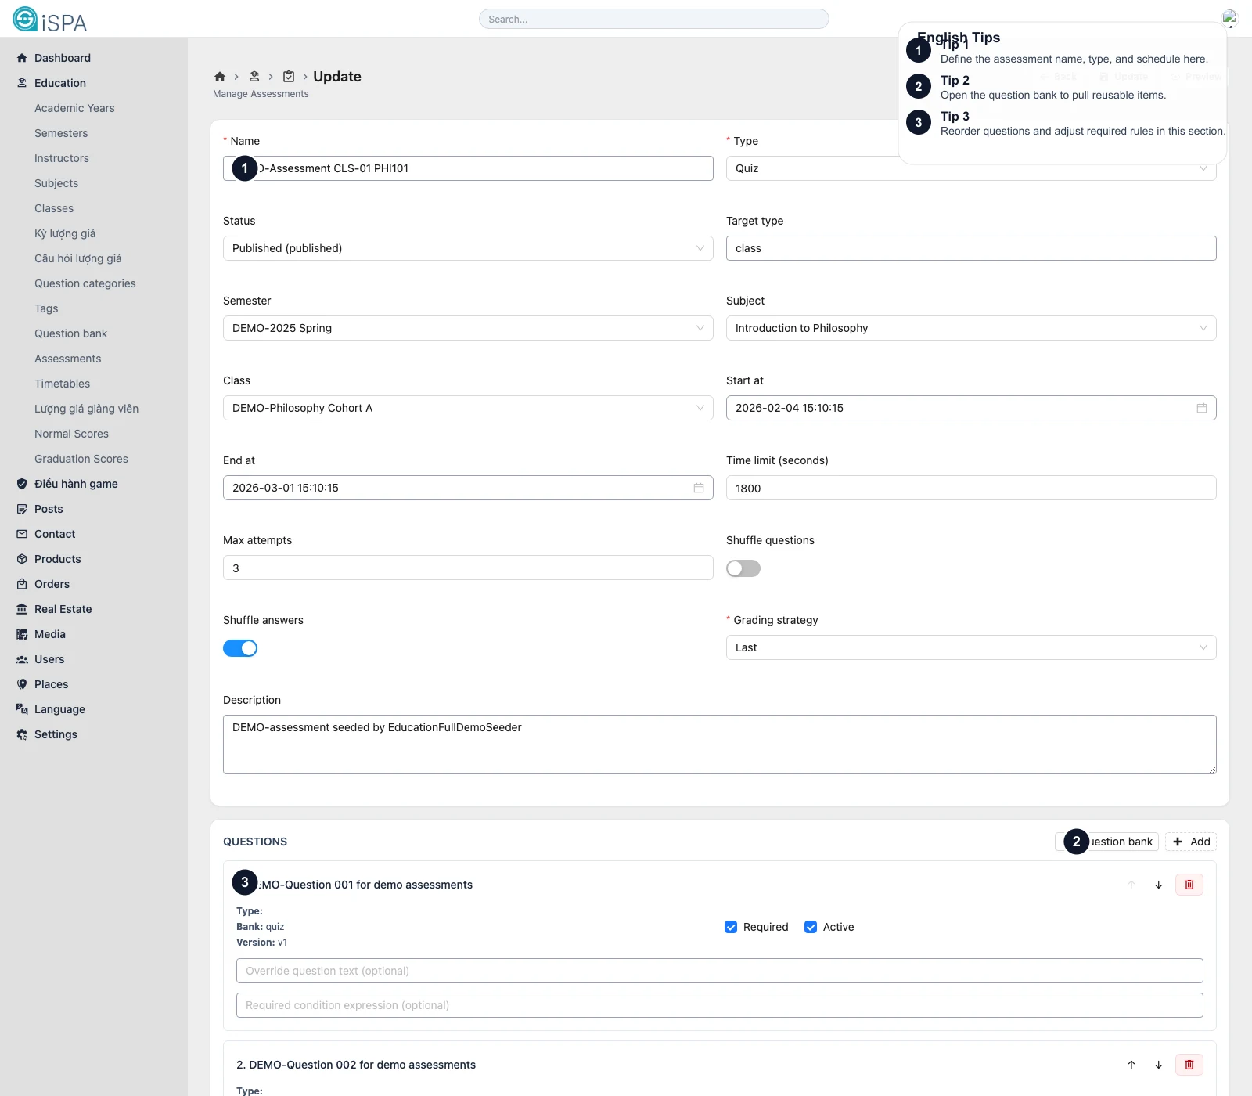
Task: Enable the Shuffle questions switch
Action: click(743, 568)
